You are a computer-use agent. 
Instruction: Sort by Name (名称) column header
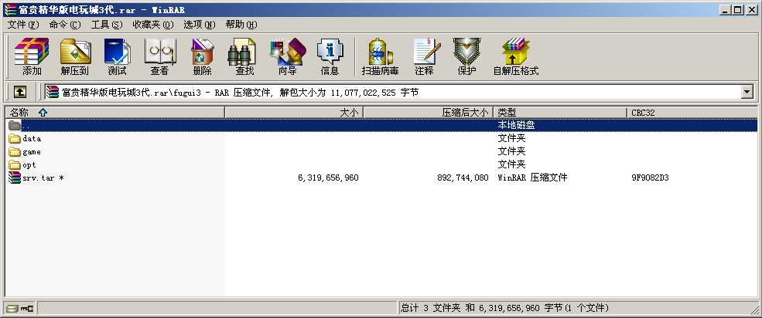[x=114, y=113]
